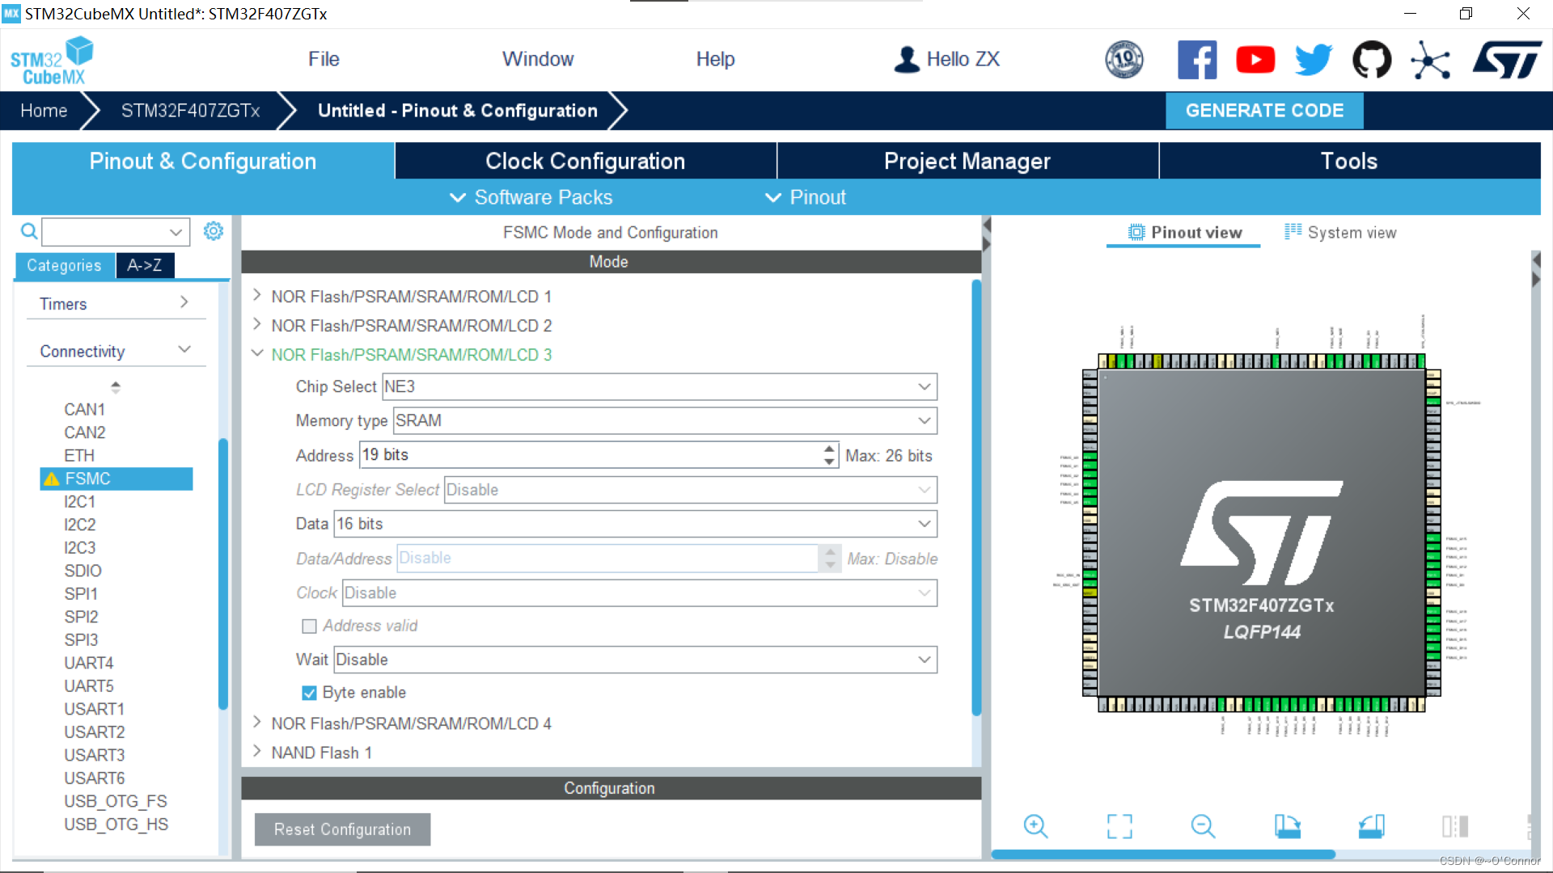
Task: Change Memory type from SRAM
Action: point(924,420)
